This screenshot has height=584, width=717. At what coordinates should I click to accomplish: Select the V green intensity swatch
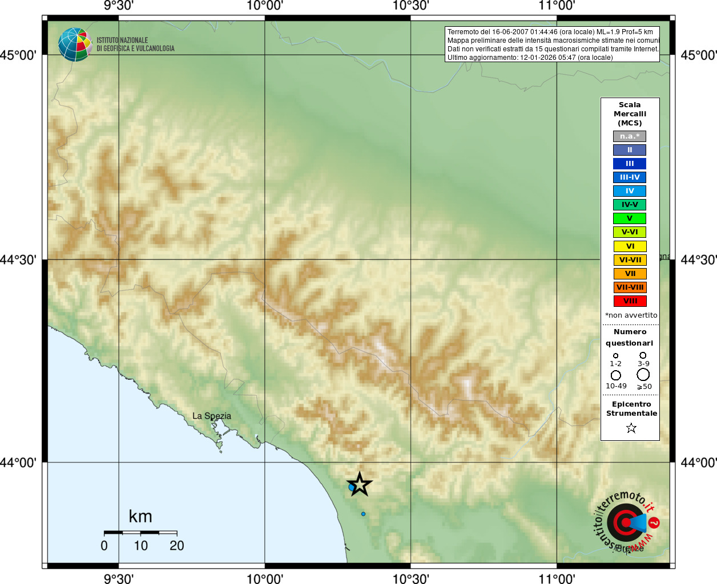(x=630, y=218)
